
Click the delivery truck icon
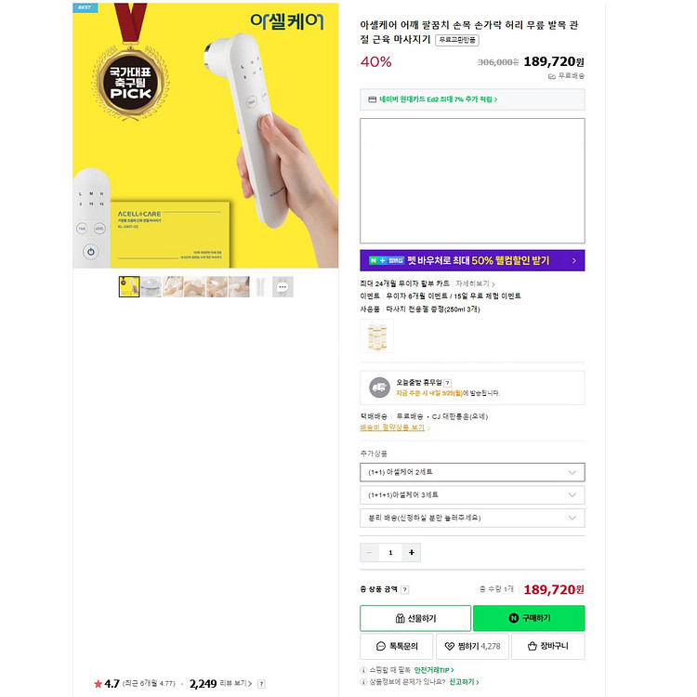[379, 387]
